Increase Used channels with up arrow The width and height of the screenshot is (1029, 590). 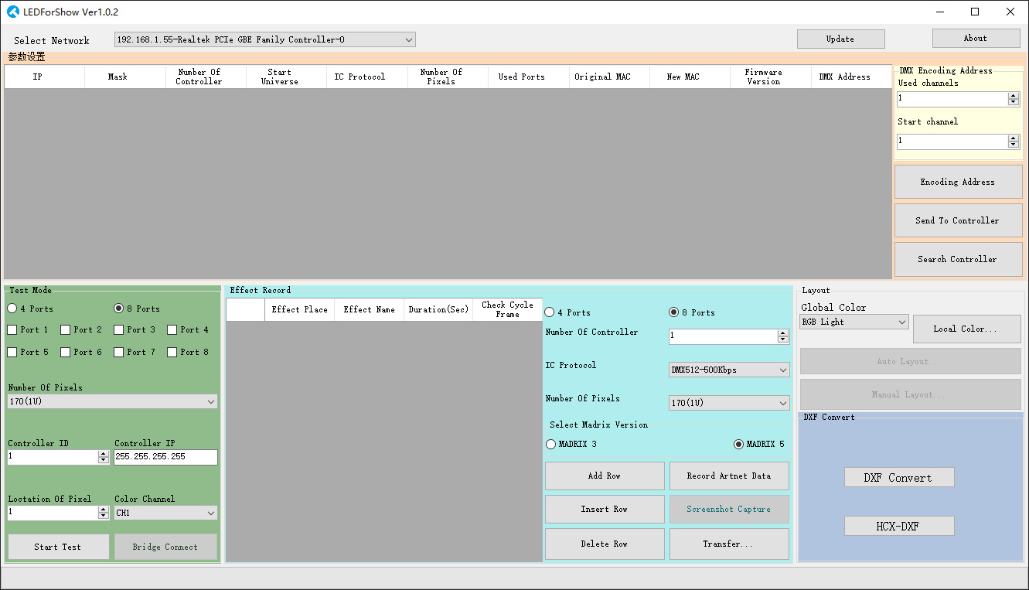tap(1014, 96)
